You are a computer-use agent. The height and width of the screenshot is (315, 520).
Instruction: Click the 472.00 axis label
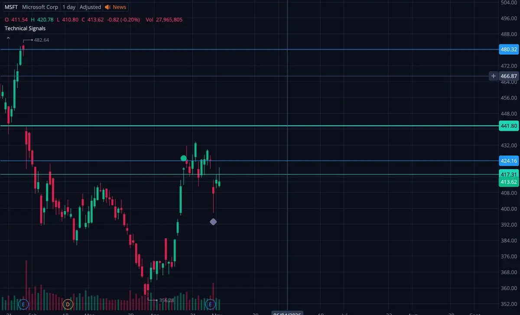509,66
